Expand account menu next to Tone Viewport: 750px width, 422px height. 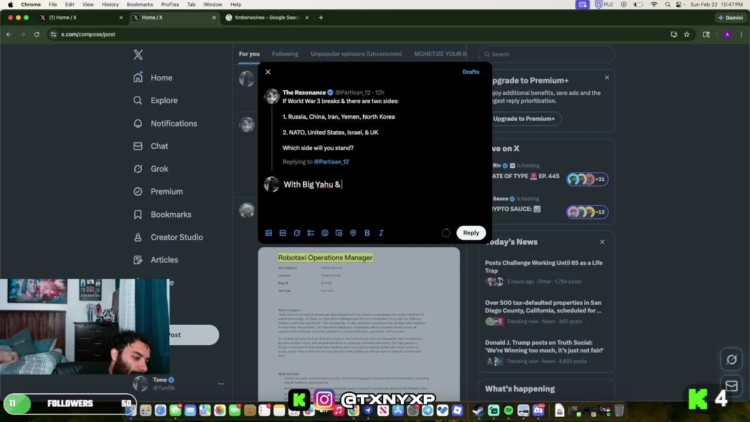(220, 384)
